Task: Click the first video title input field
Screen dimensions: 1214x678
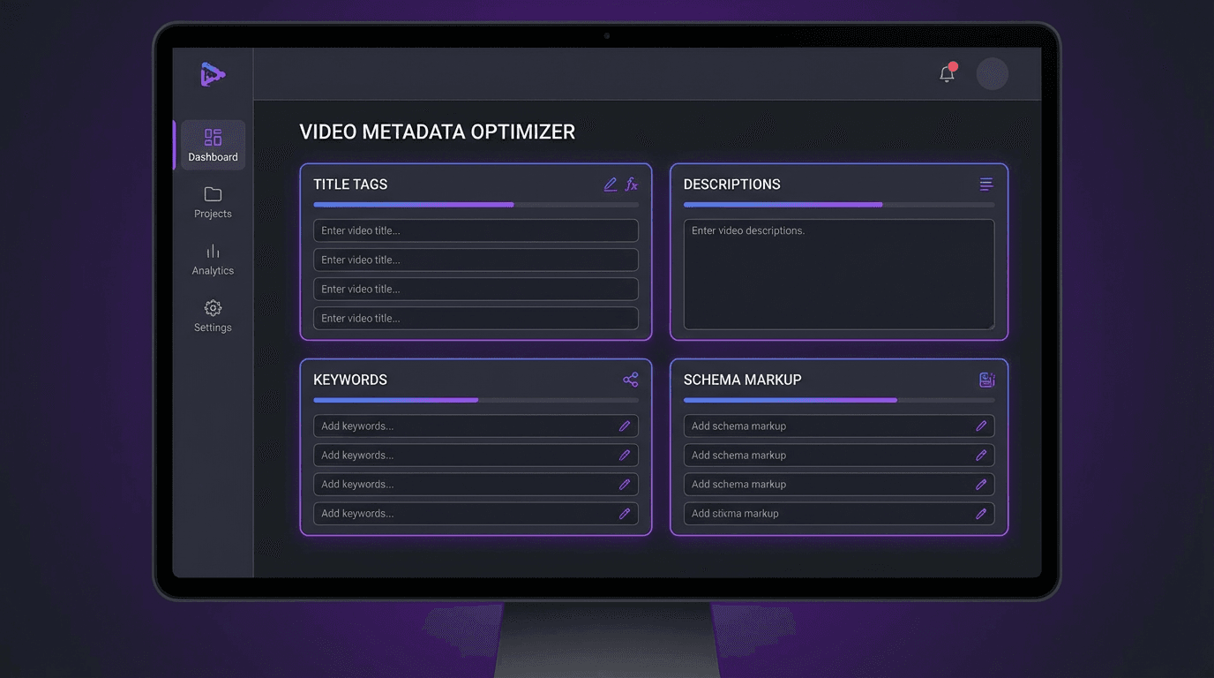Action: (x=475, y=231)
